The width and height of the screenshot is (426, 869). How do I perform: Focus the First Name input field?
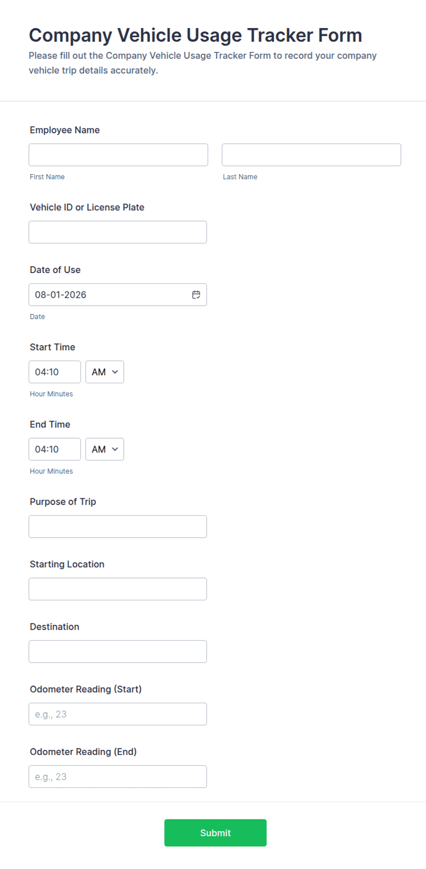pyautogui.click(x=118, y=155)
